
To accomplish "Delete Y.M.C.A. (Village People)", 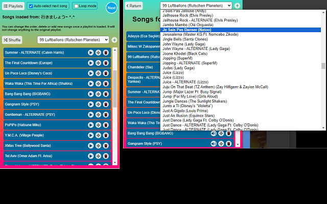I will [106, 135].
